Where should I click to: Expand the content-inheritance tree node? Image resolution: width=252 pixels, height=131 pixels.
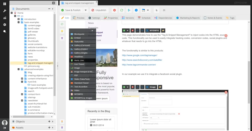pyautogui.click(x=22, y=79)
